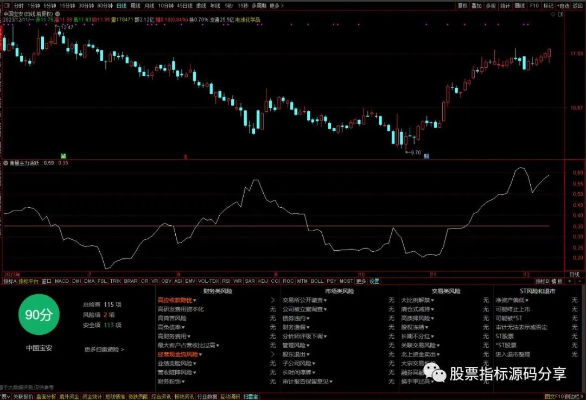
Task: Click 窗口 in indicator bar
Action: [46, 281]
